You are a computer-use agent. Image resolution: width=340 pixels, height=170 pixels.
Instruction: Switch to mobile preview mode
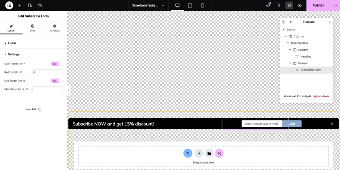202,5
